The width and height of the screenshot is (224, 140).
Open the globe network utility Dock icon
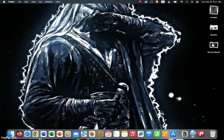(193, 134)
